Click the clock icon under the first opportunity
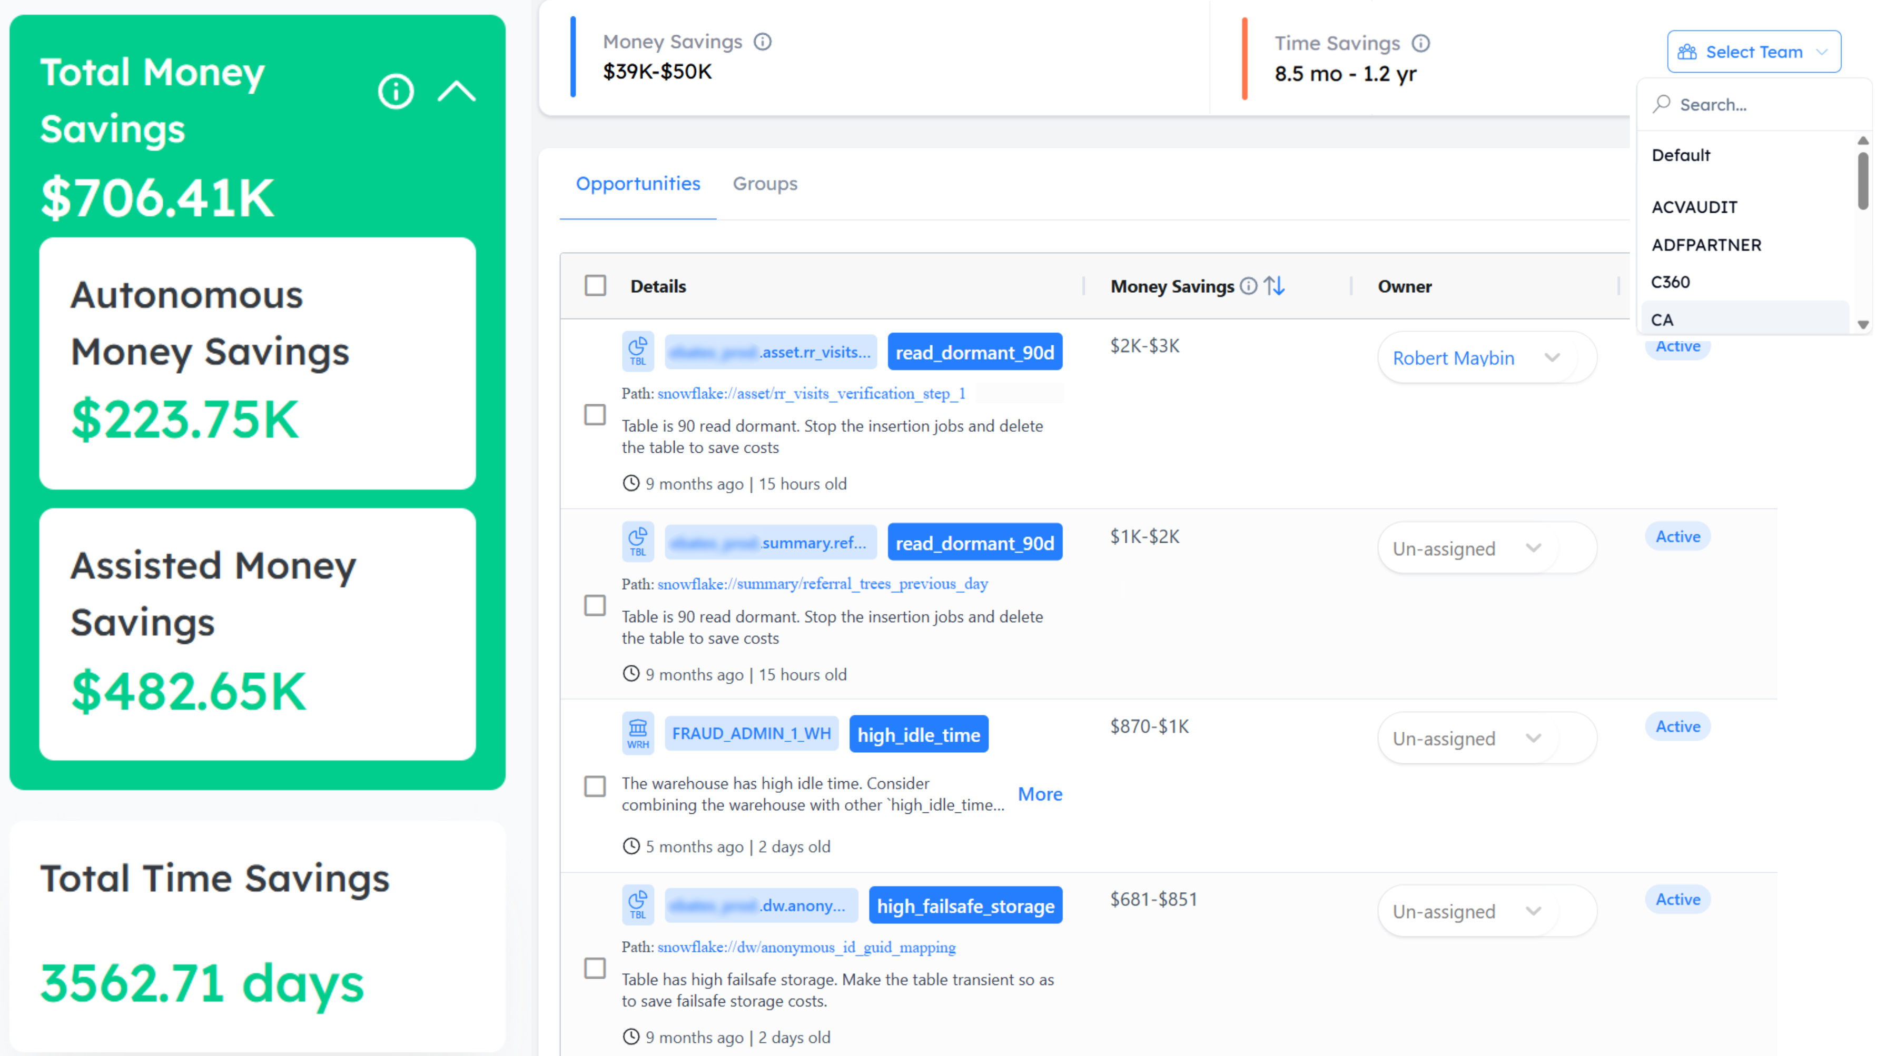 tap(630, 483)
